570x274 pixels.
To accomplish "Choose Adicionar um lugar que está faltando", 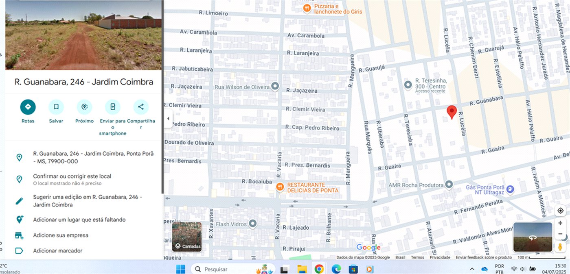I will (x=84, y=220).
